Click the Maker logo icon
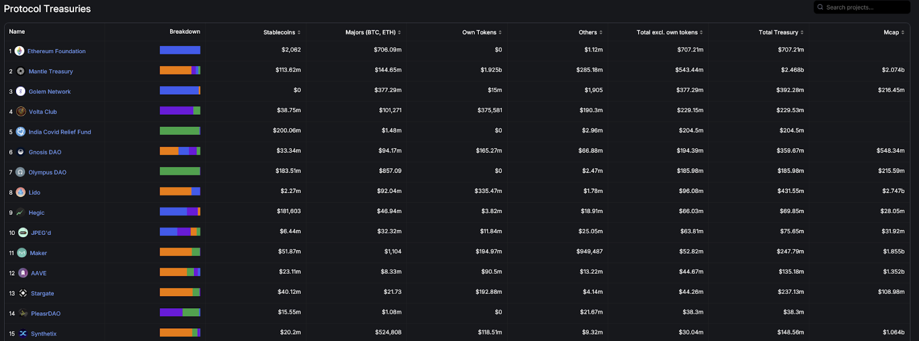919x341 pixels. 22,253
